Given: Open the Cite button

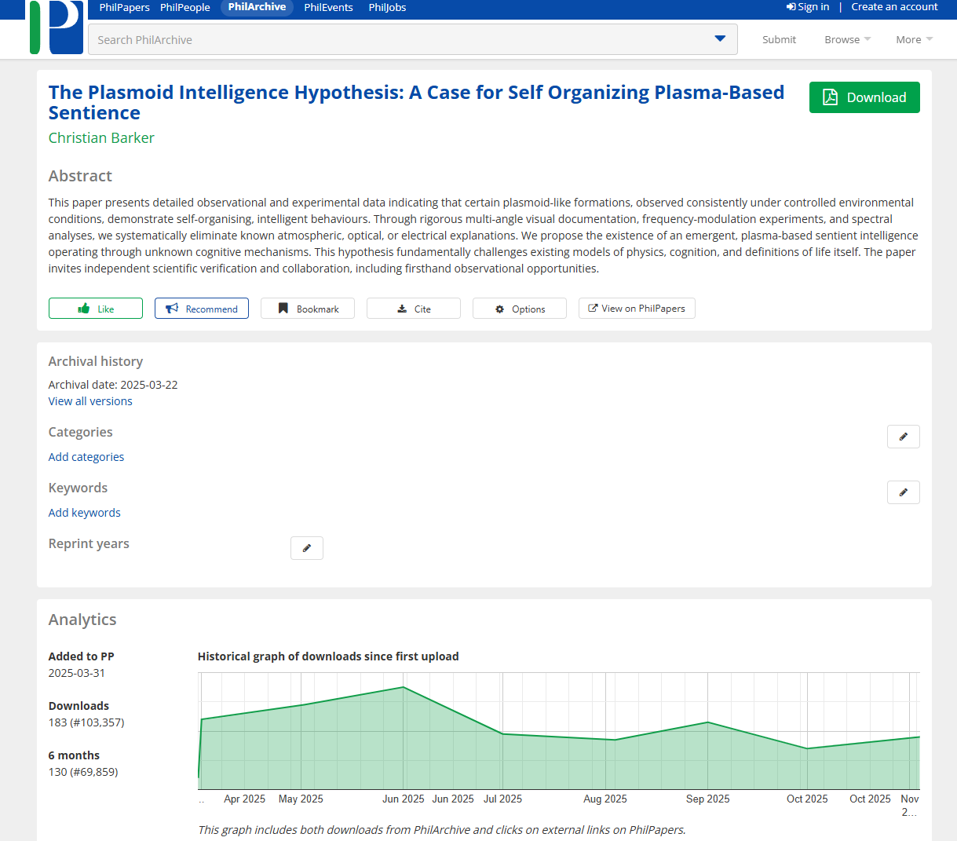Looking at the screenshot, I should (x=414, y=309).
